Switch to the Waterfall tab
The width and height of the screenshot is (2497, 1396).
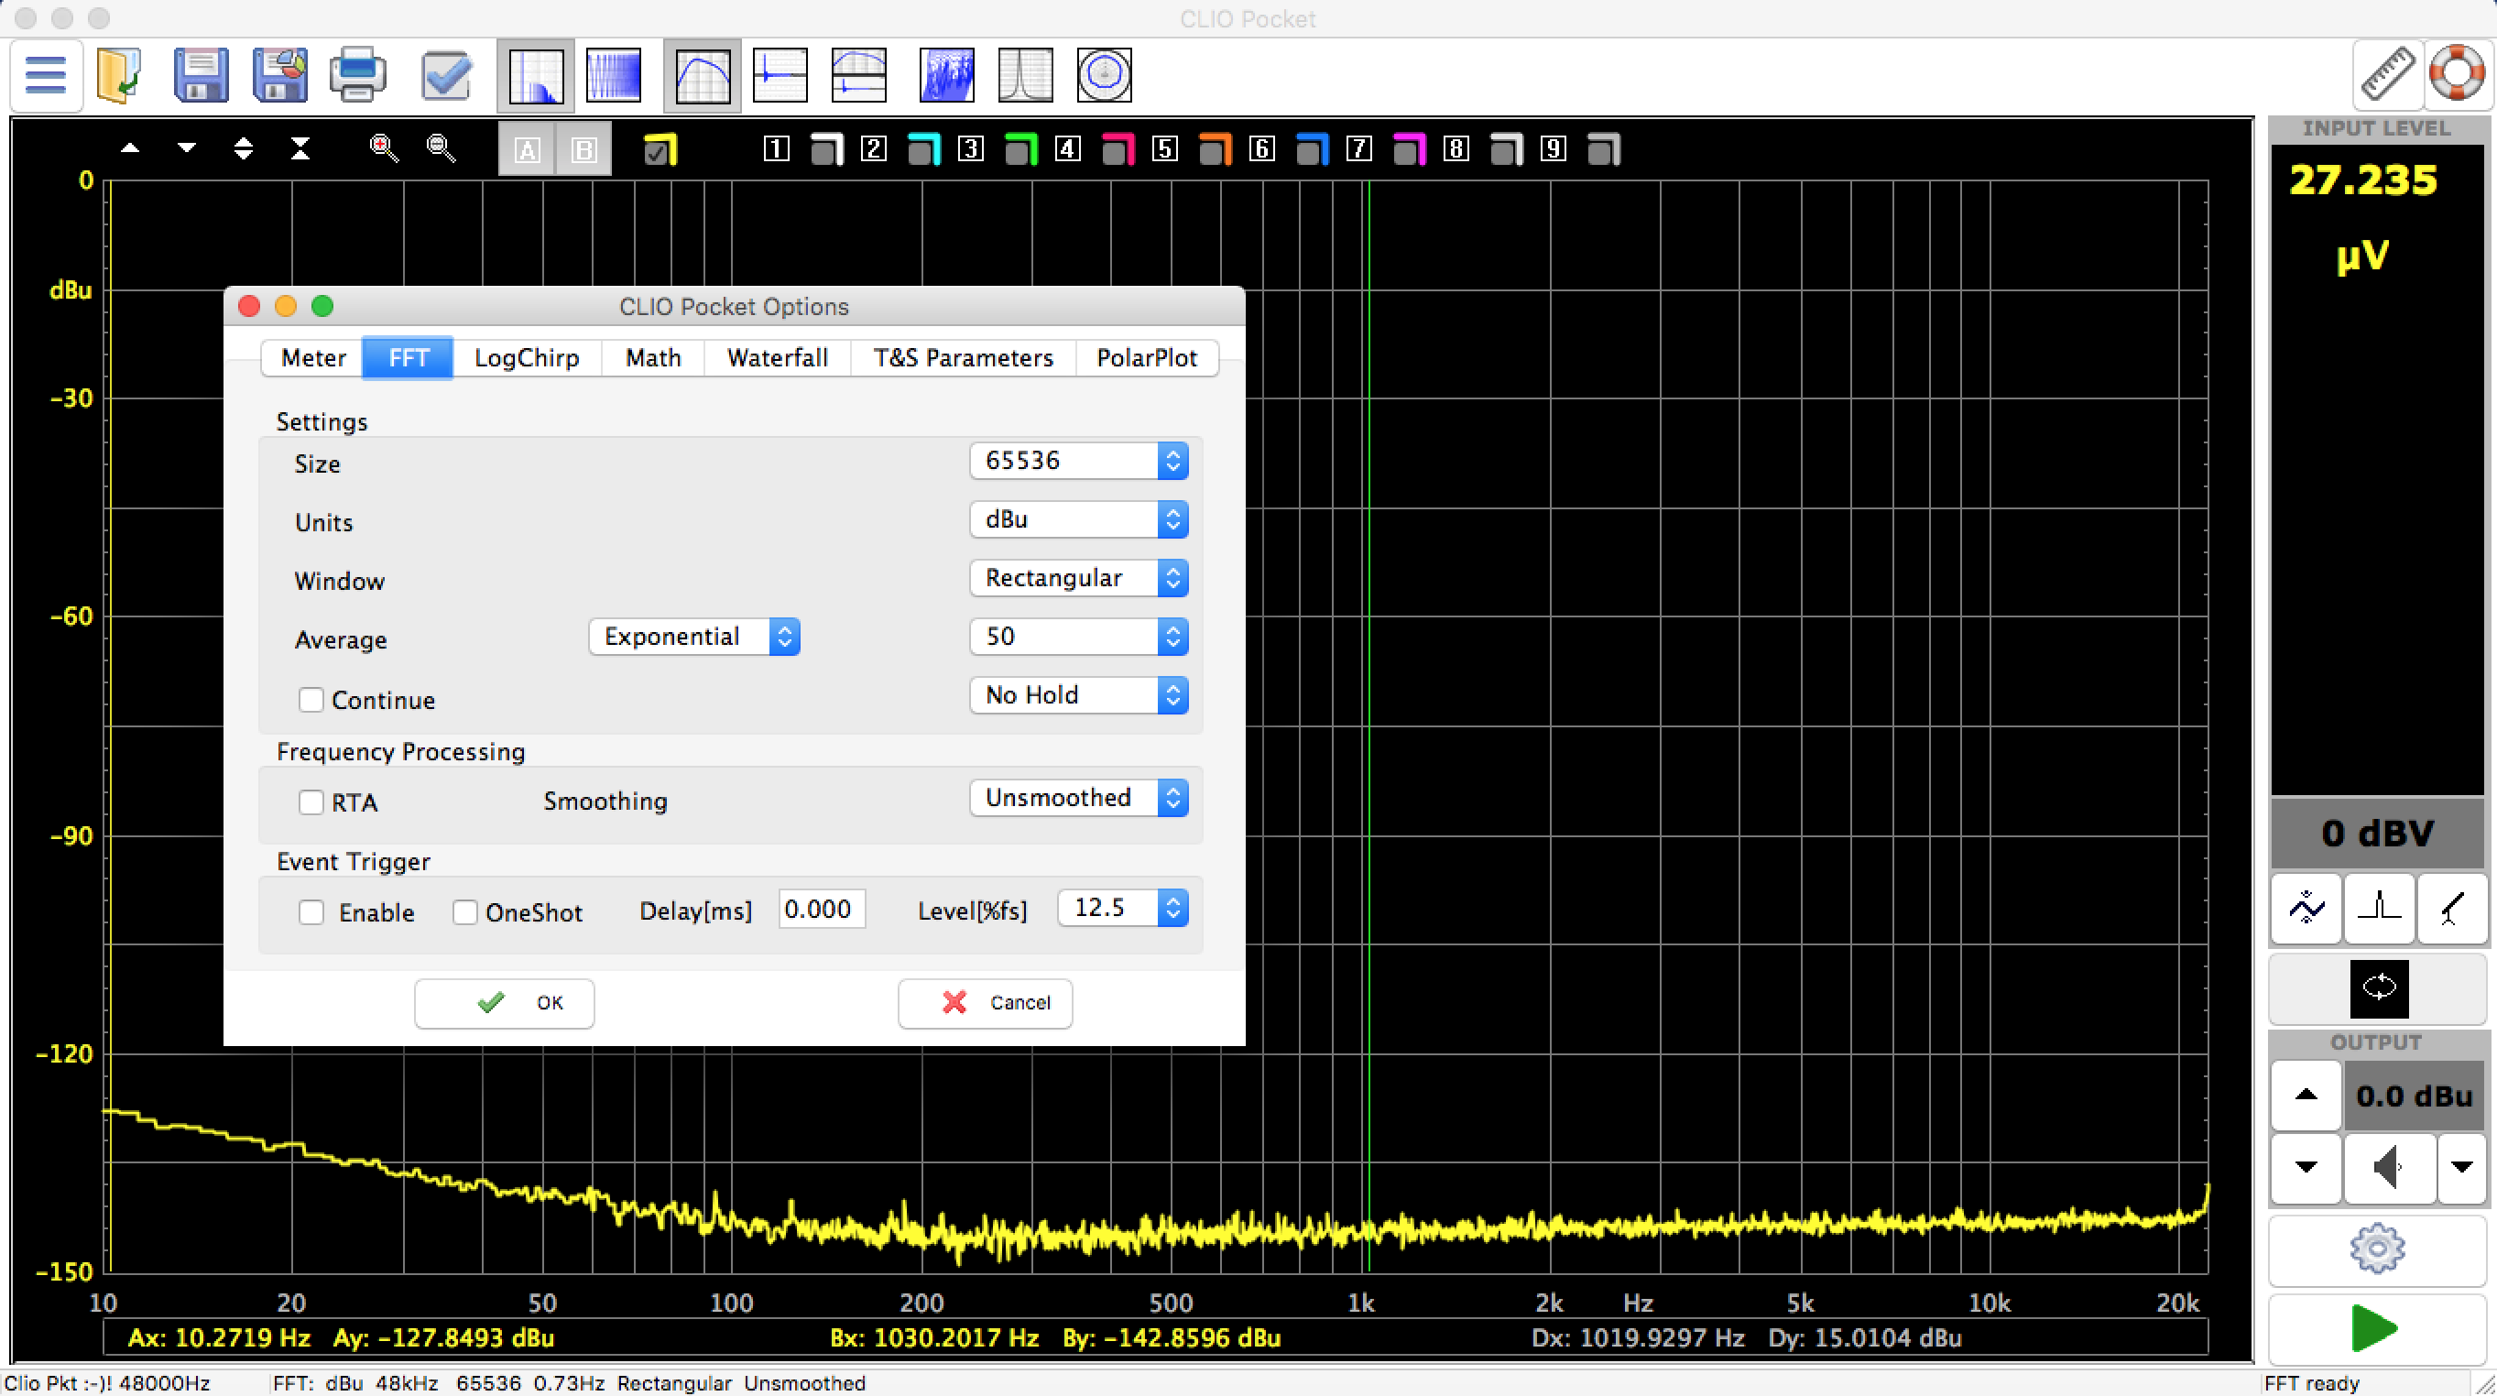(x=778, y=358)
